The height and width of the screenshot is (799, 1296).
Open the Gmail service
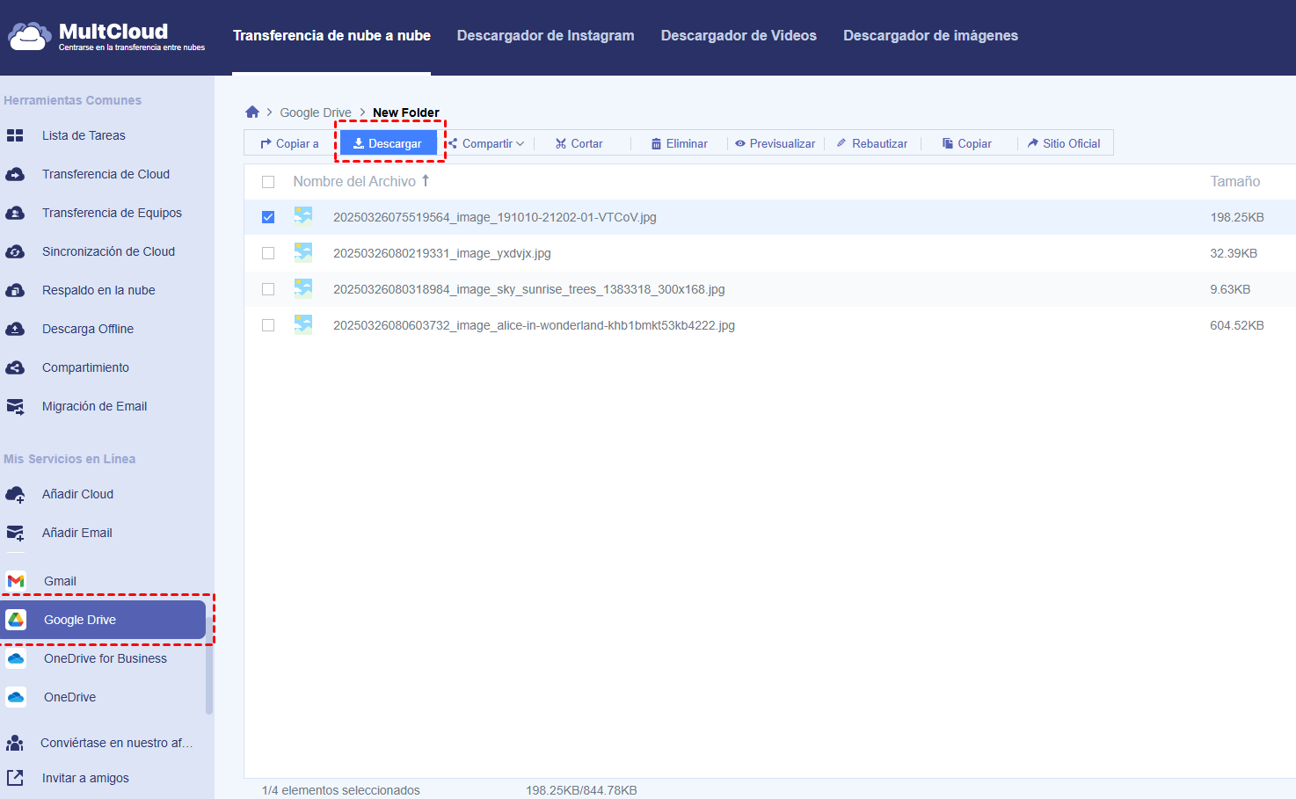60,581
